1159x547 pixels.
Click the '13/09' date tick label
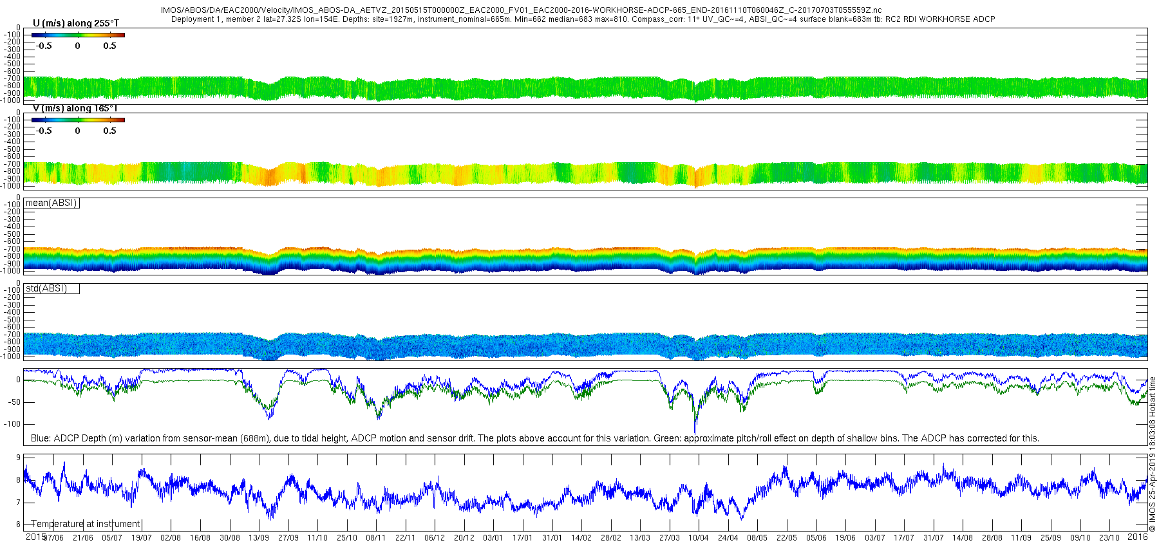click(259, 538)
